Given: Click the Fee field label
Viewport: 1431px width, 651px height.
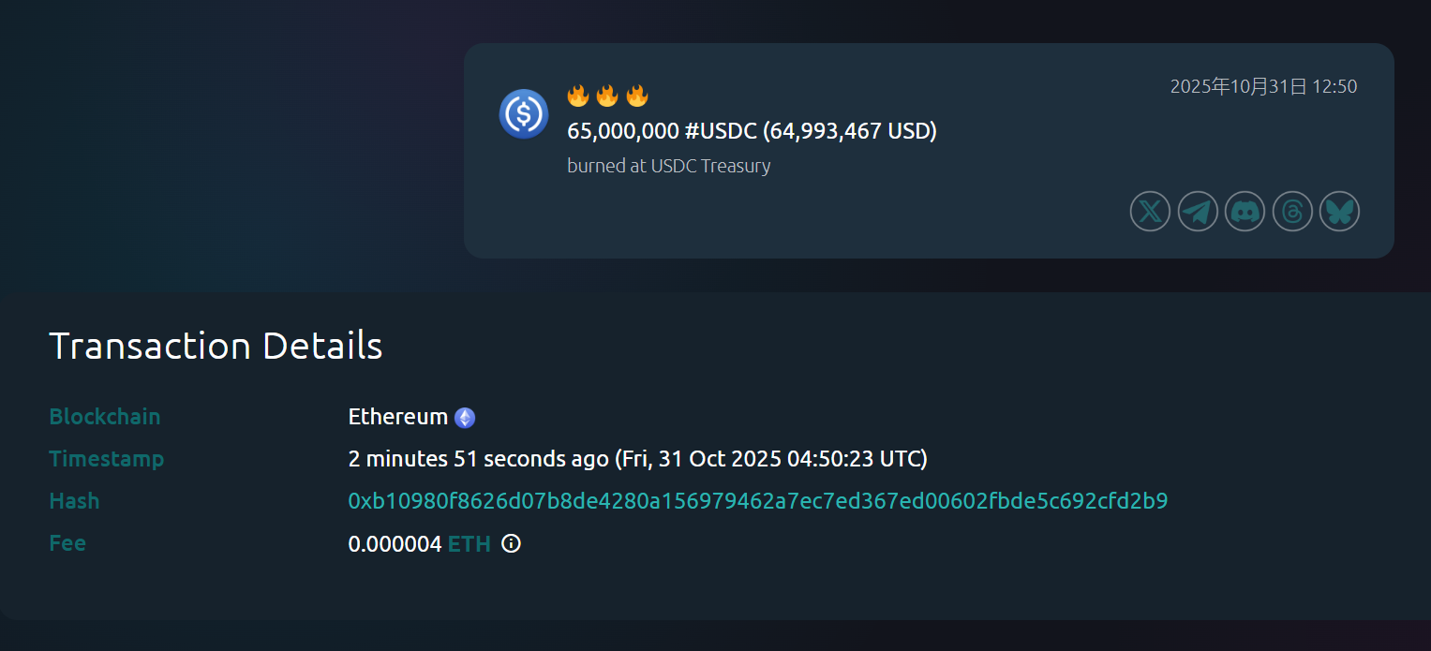Looking at the screenshot, I should pyautogui.click(x=67, y=543).
